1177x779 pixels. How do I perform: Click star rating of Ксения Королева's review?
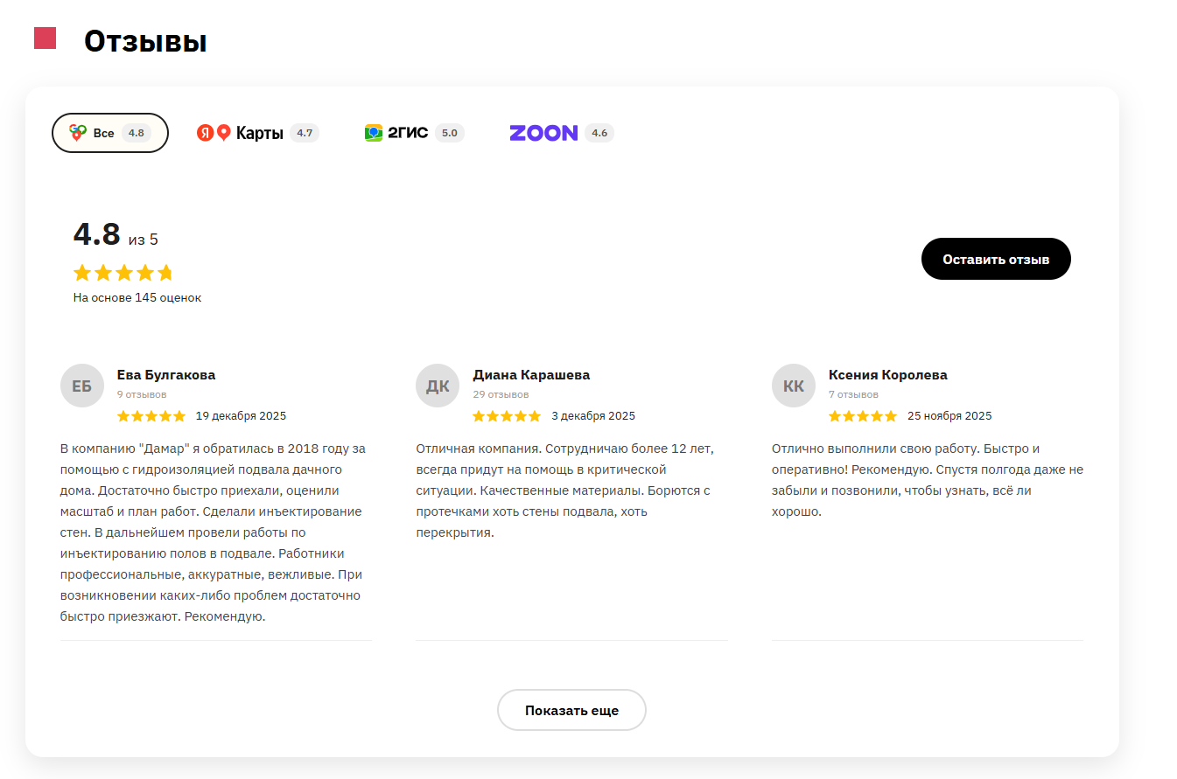tap(863, 416)
